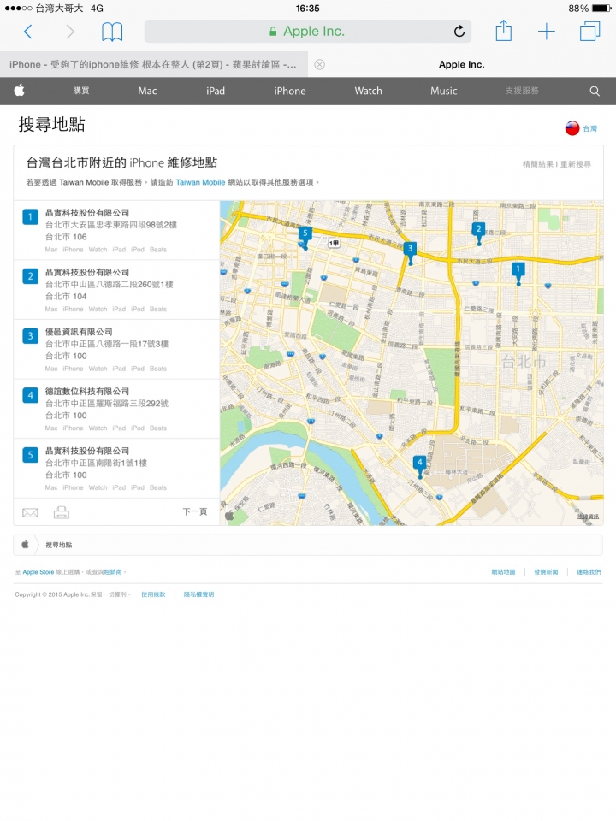The image size is (616, 821).
Task: Open the Watch menu item
Action: [368, 91]
